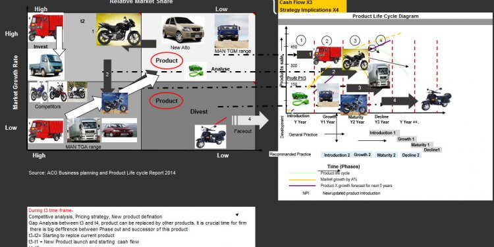Click the Maturity 2 box

click(386, 155)
